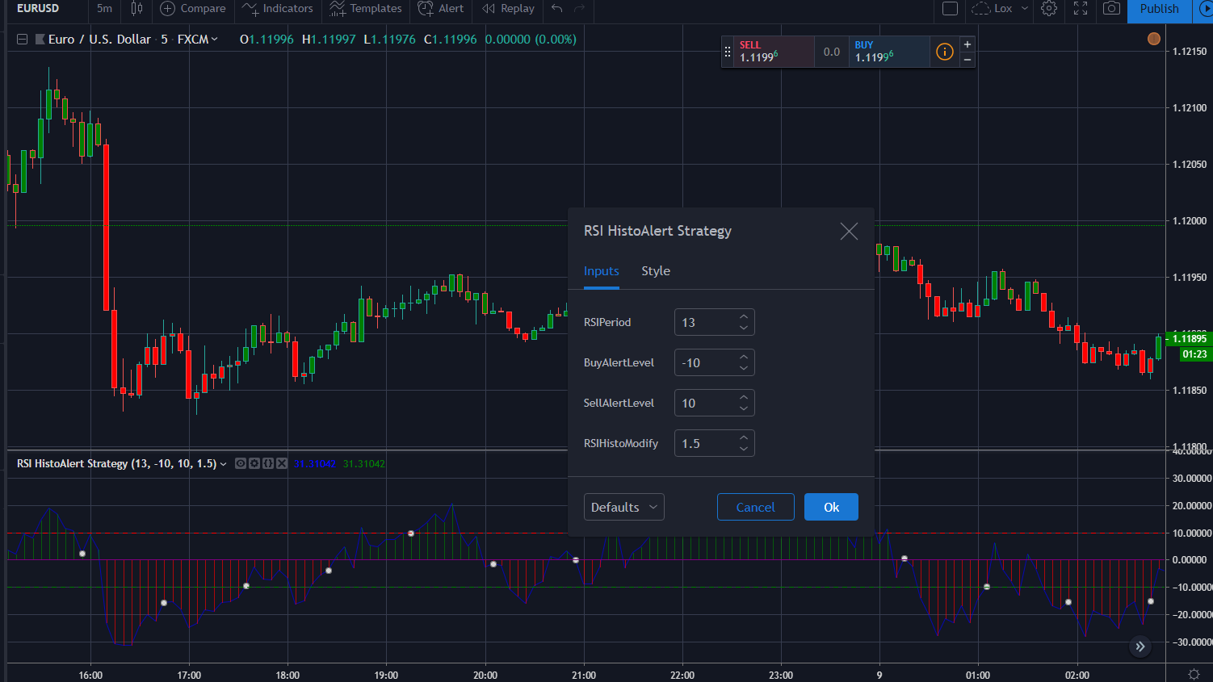This screenshot has width=1213, height=682.
Task: Grab the trade panel drag handle
Action: [x=728, y=52]
